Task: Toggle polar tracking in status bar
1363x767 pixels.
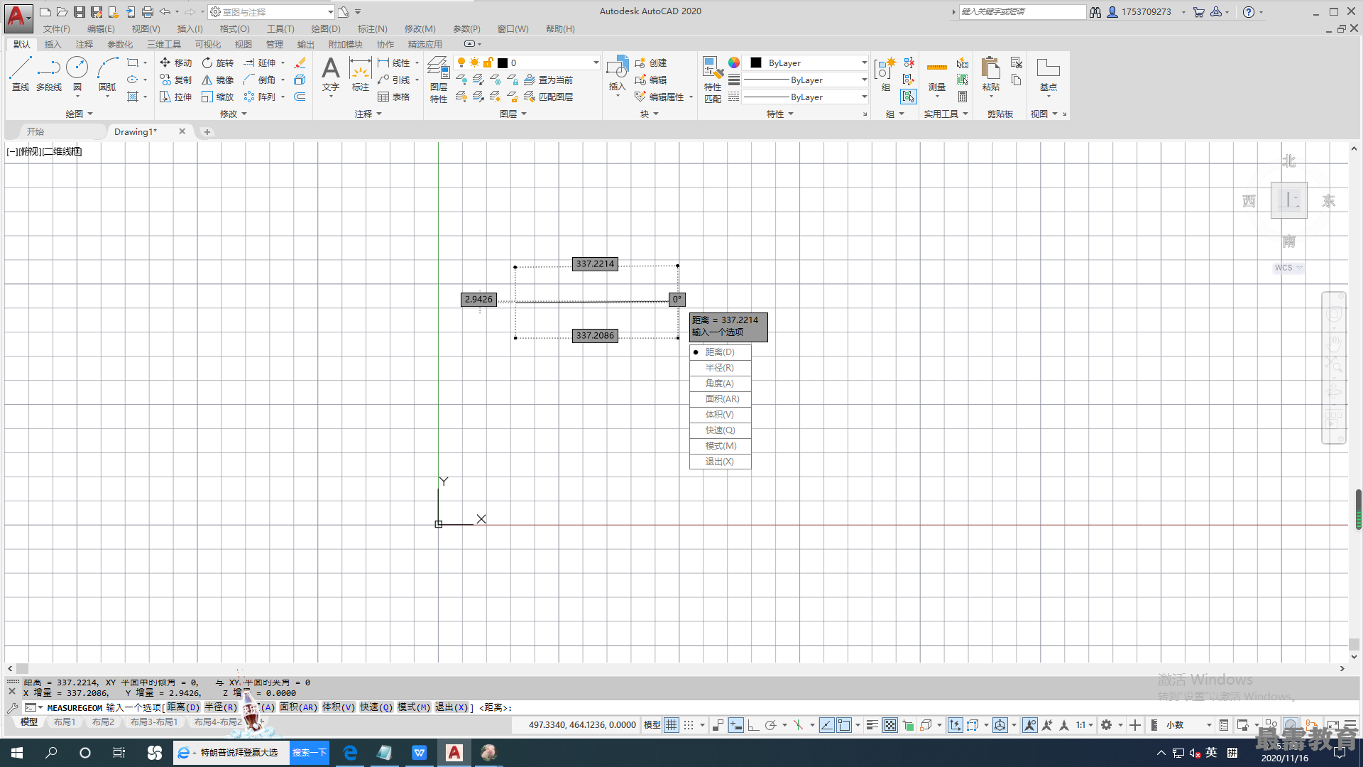Action: click(770, 725)
